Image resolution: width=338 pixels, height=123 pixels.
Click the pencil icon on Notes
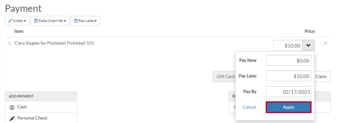point(10,21)
